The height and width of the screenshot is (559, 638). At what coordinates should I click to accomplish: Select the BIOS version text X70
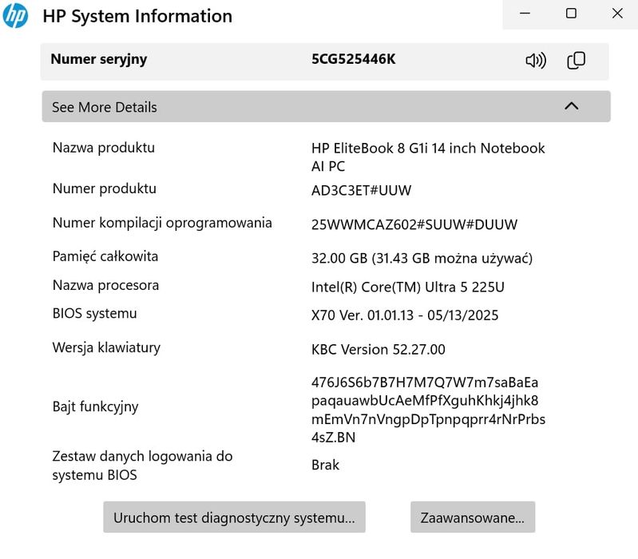tap(405, 315)
